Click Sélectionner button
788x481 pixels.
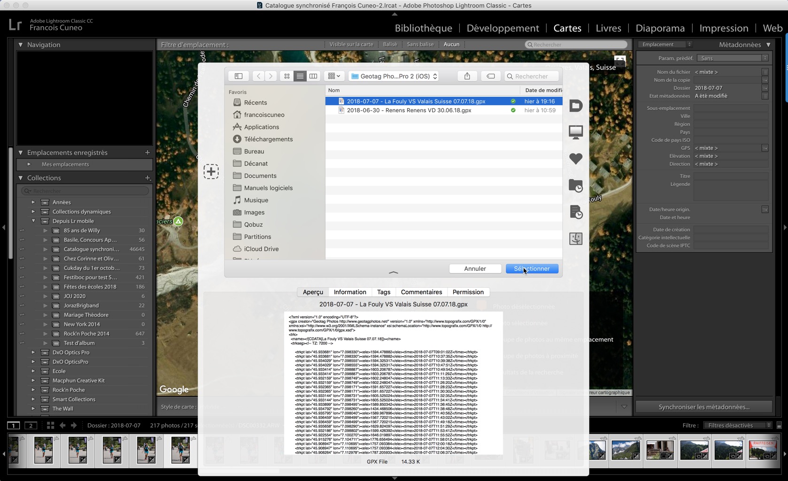532,268
